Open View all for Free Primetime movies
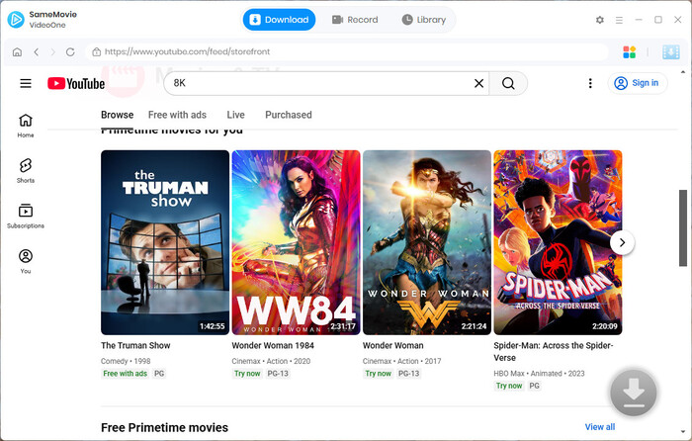 point(600,427)
